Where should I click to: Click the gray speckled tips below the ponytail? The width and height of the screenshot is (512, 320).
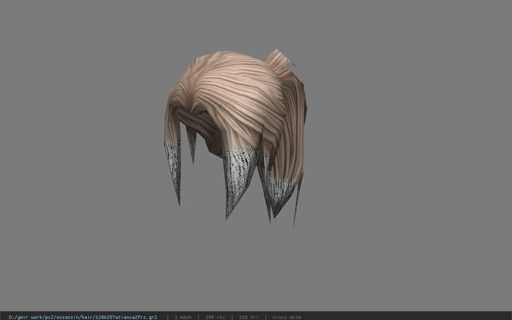point(282,194)
